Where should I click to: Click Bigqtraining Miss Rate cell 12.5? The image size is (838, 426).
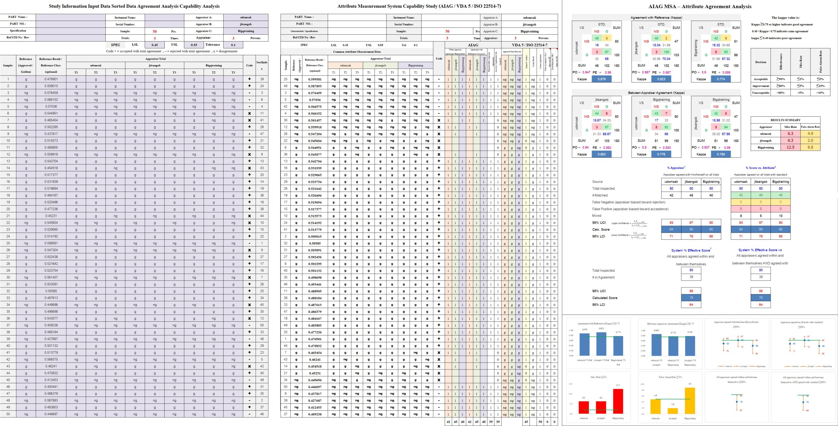click(790, 147)
